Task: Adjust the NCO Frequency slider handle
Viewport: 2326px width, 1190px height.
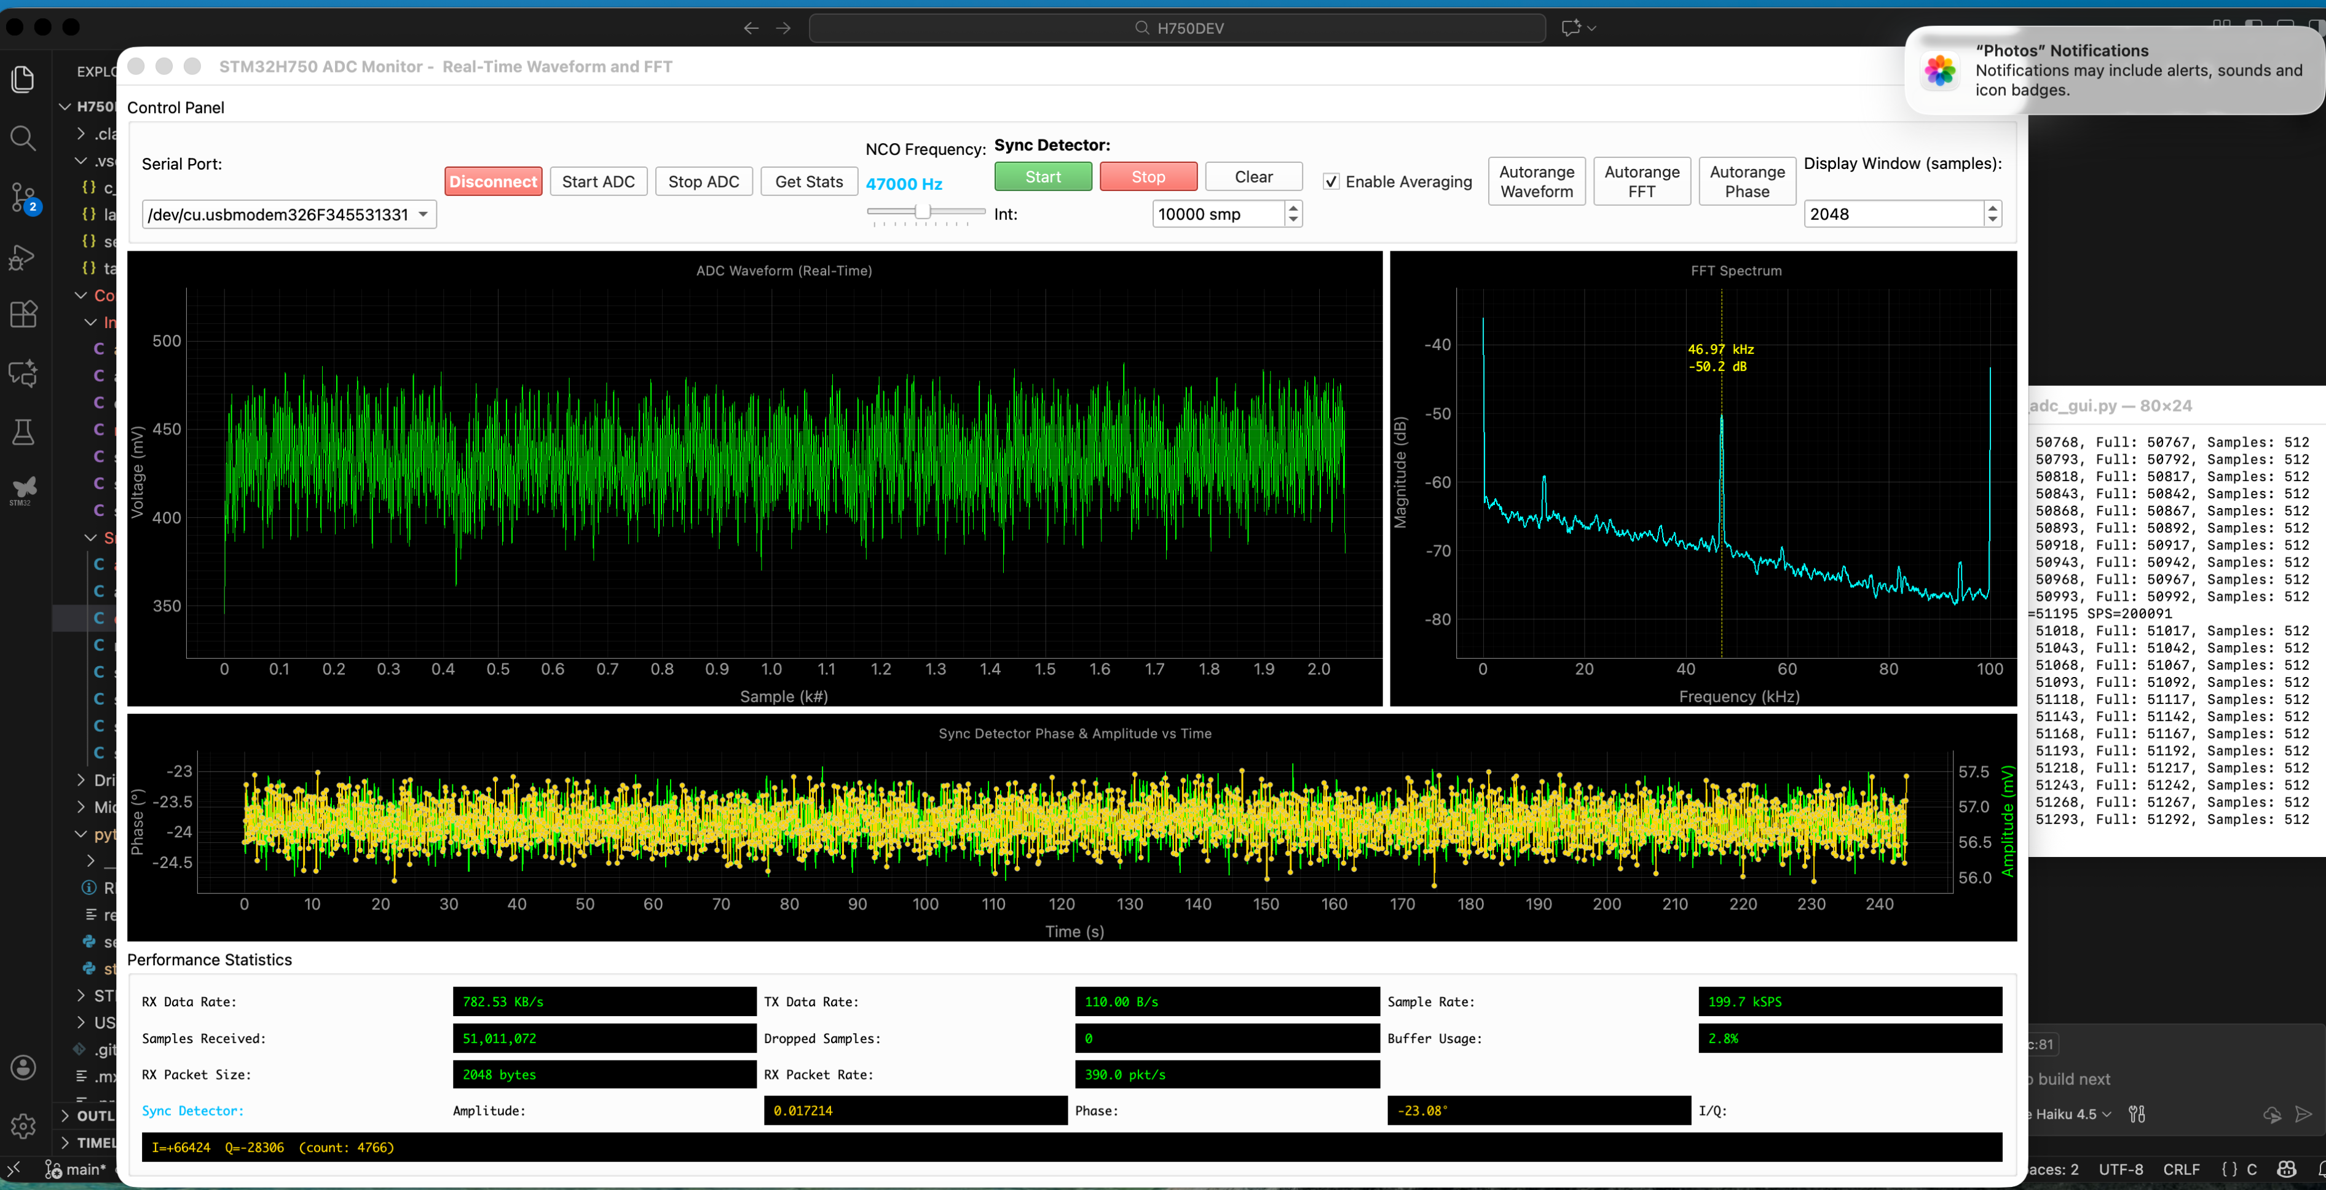Action: click(922, 212)
